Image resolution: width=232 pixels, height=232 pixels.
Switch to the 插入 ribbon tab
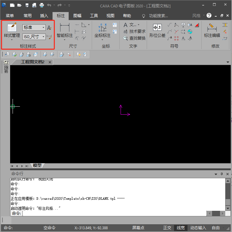(x=44, y=16)
